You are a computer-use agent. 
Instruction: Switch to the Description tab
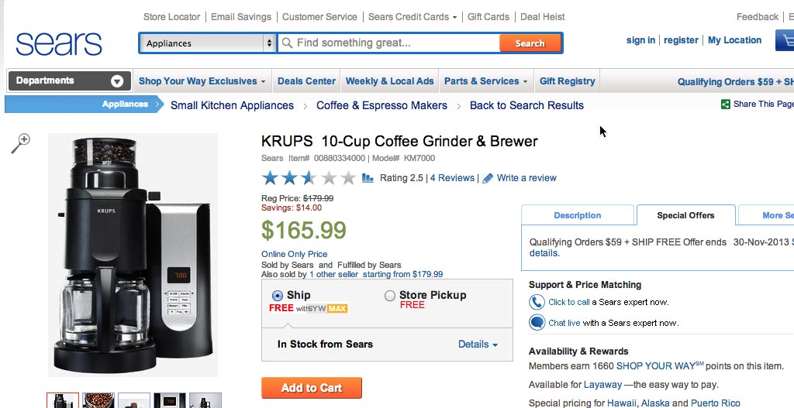tap(577, 215)
